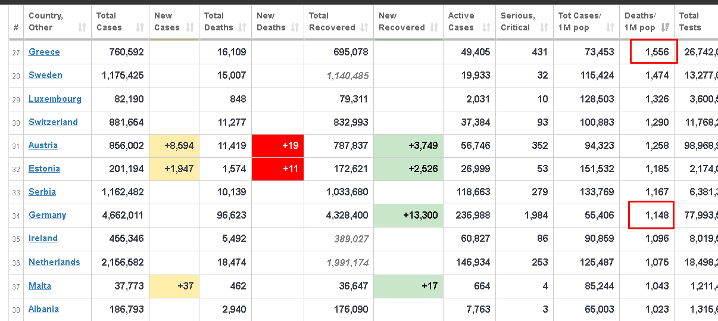Sort by Total Deaths arrow icon
Screen dimensions: 718x321
[x=242, y=27]
